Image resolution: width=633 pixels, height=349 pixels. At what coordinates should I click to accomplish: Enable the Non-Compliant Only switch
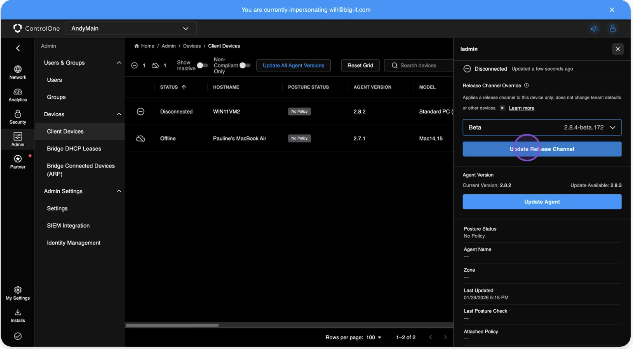click(x=245, y=66)
